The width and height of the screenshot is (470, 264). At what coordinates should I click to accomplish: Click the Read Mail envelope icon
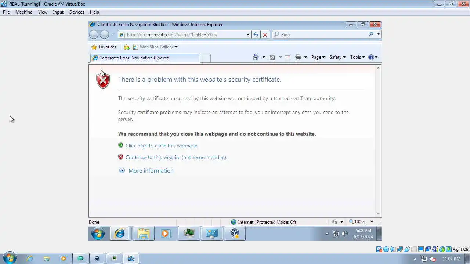pyautogui.click(x=288, y=57)
